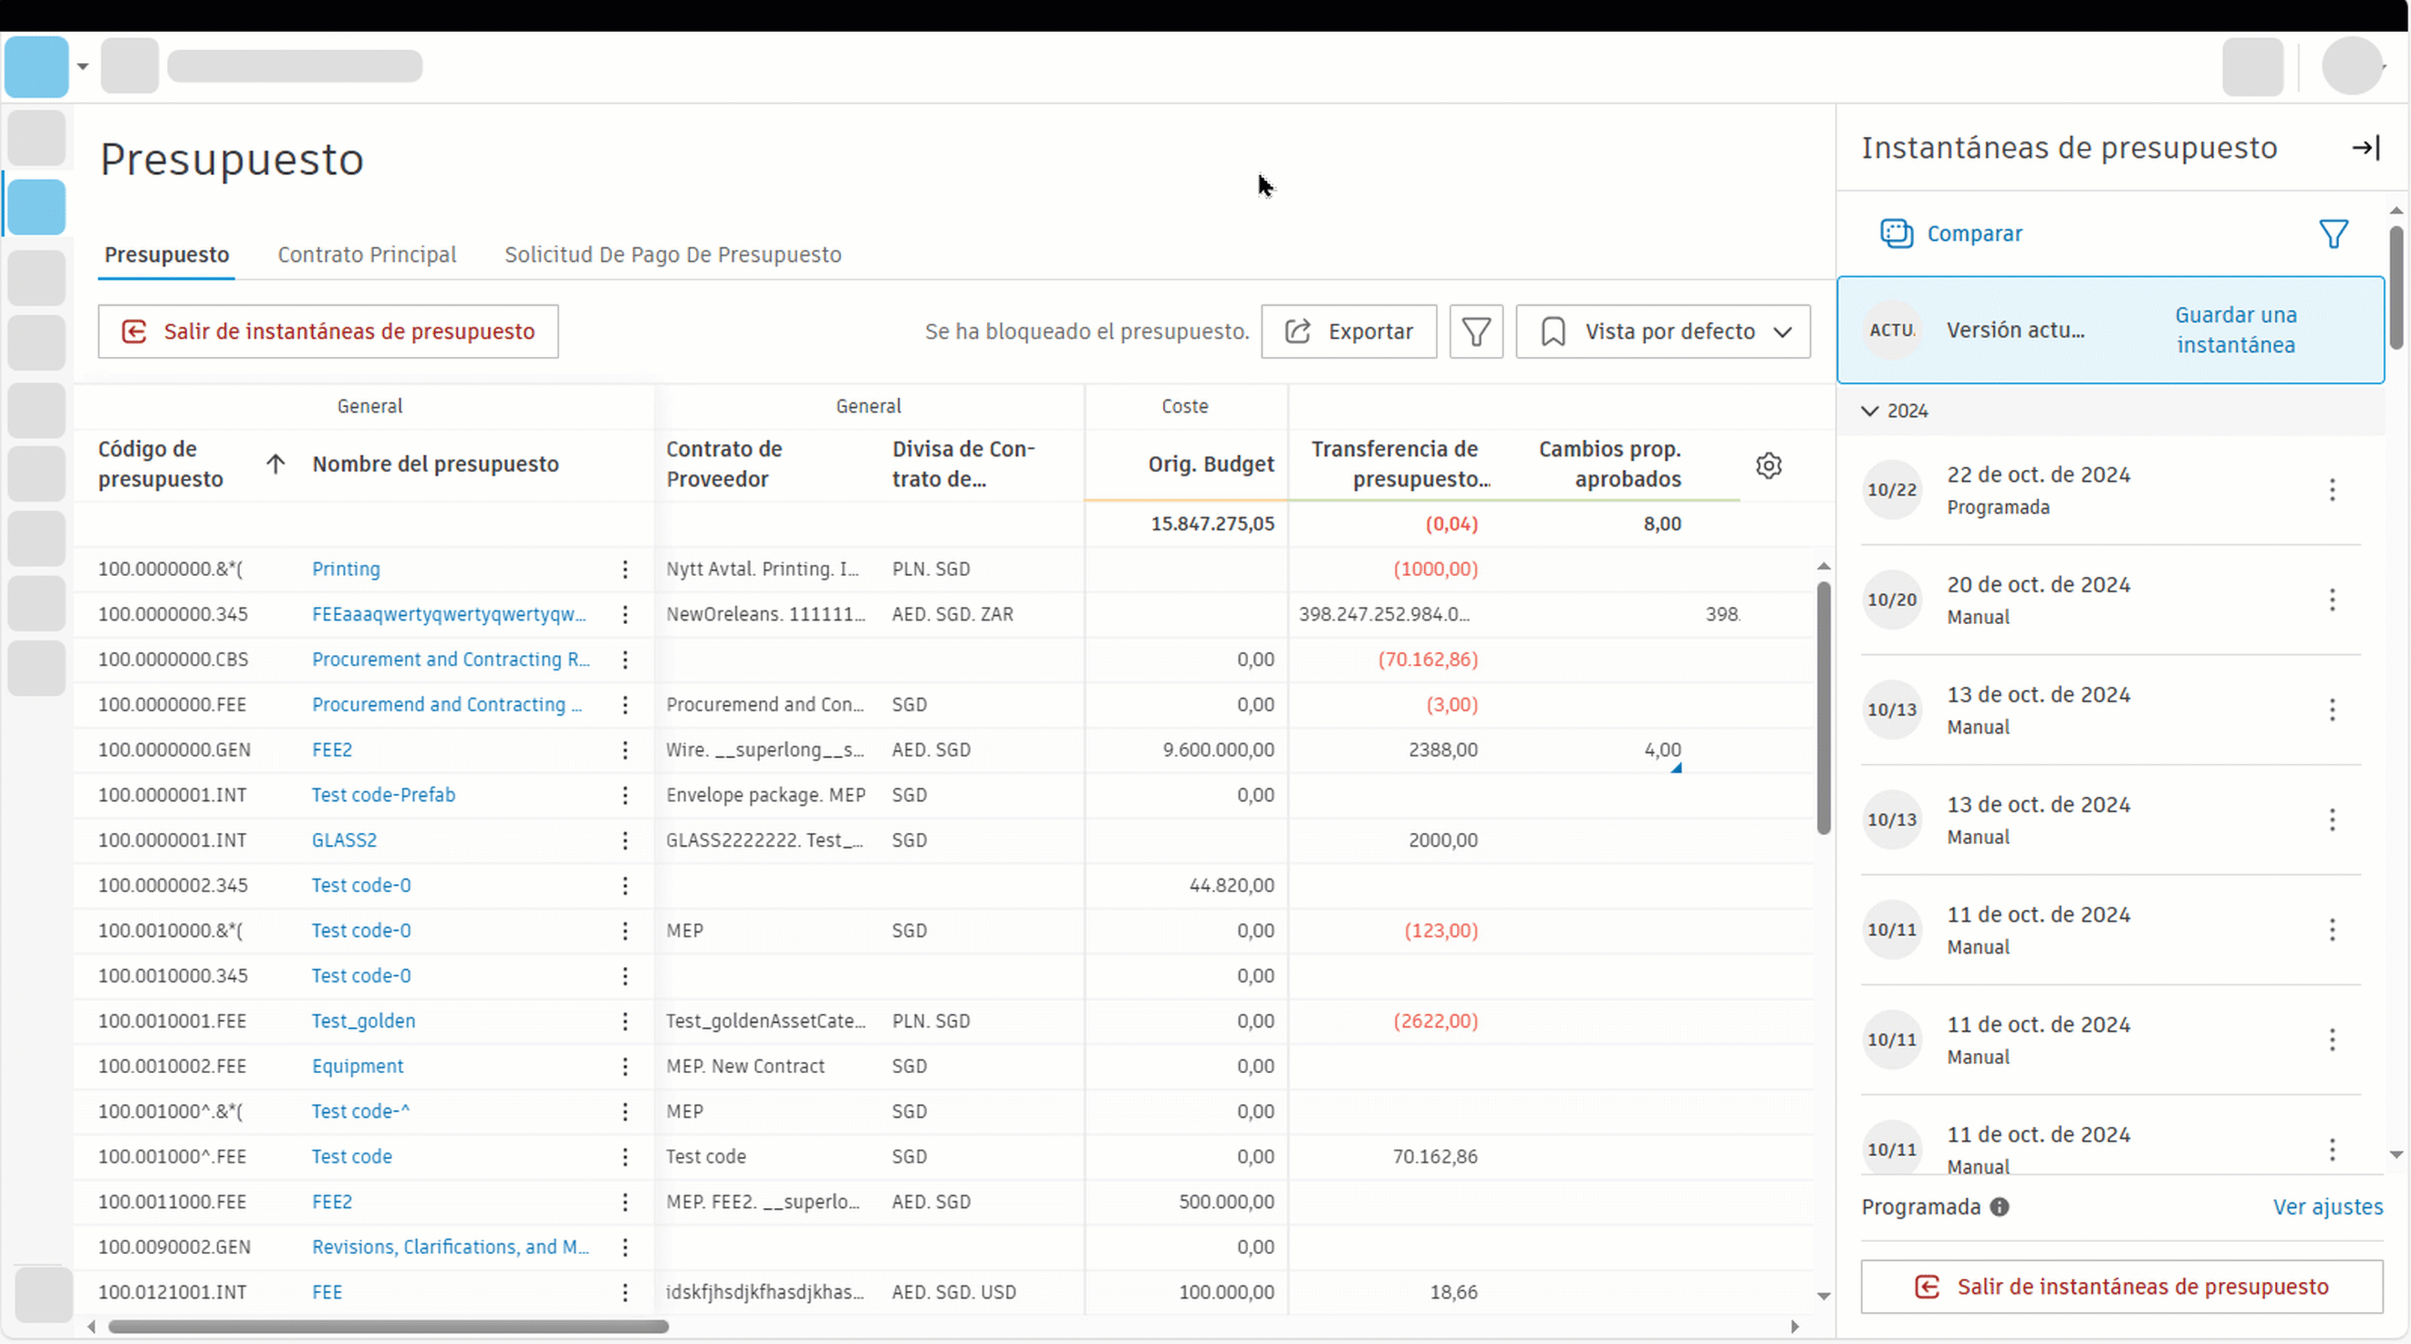Image resolution: width=2411 pixels, height=1344 pixels.
Task: Click info icon next to Programada
Action: (x=1999, y=1206)
